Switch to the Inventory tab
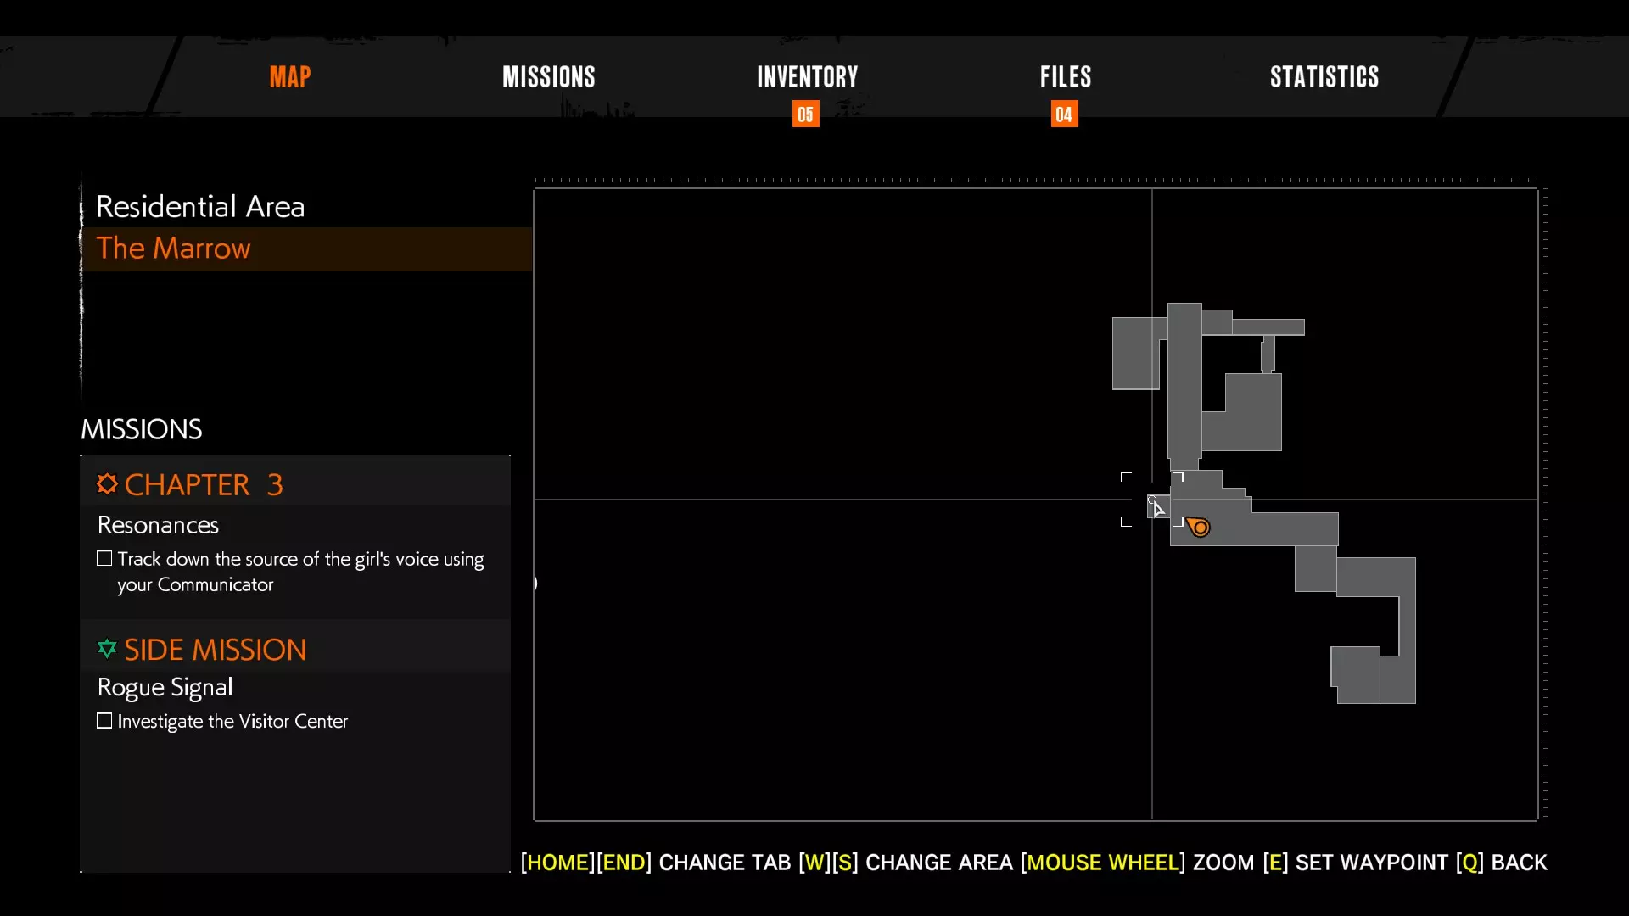 click(807, 77)
